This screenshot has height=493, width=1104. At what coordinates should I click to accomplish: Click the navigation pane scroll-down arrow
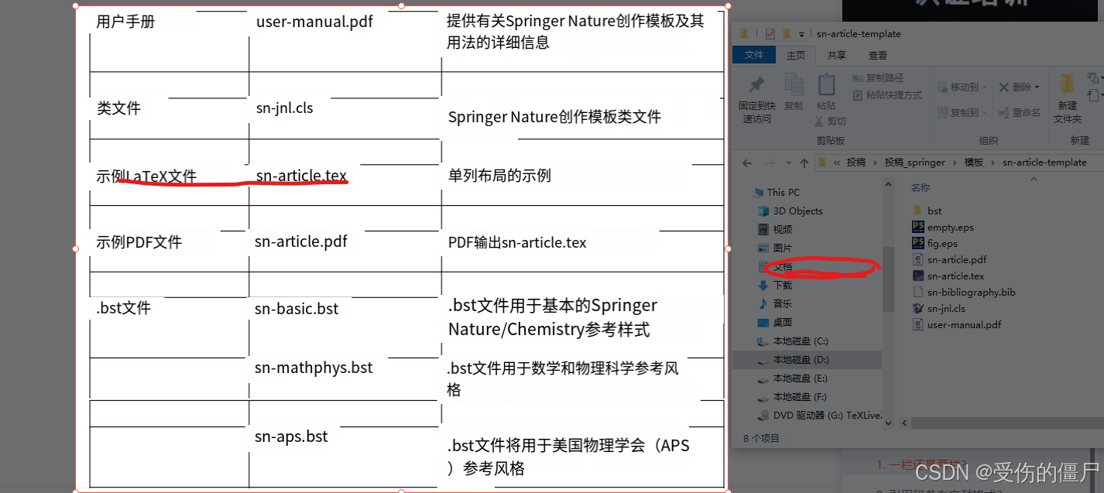click(890, 423)
